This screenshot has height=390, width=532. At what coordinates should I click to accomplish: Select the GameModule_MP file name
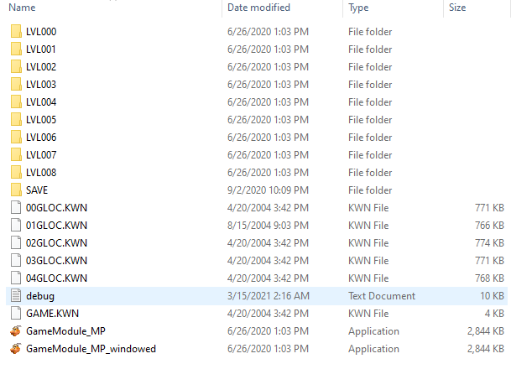pos(65,331)
